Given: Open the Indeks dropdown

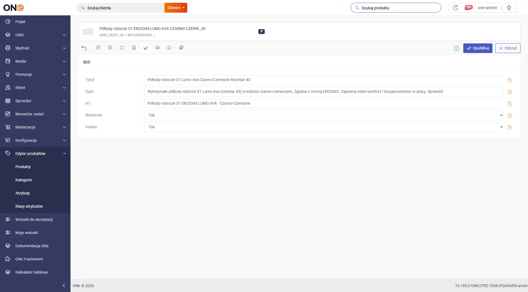Looking at the screenshot, I should click(x=324, y=127).
